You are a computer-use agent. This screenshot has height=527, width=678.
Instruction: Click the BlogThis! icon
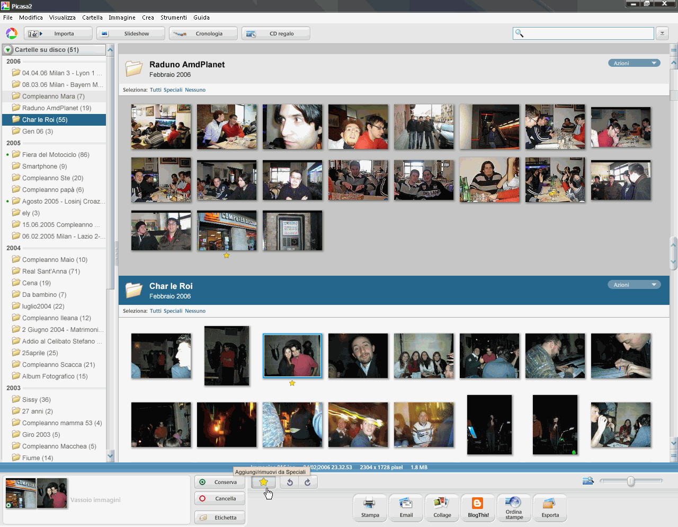[x=478, y=508]
